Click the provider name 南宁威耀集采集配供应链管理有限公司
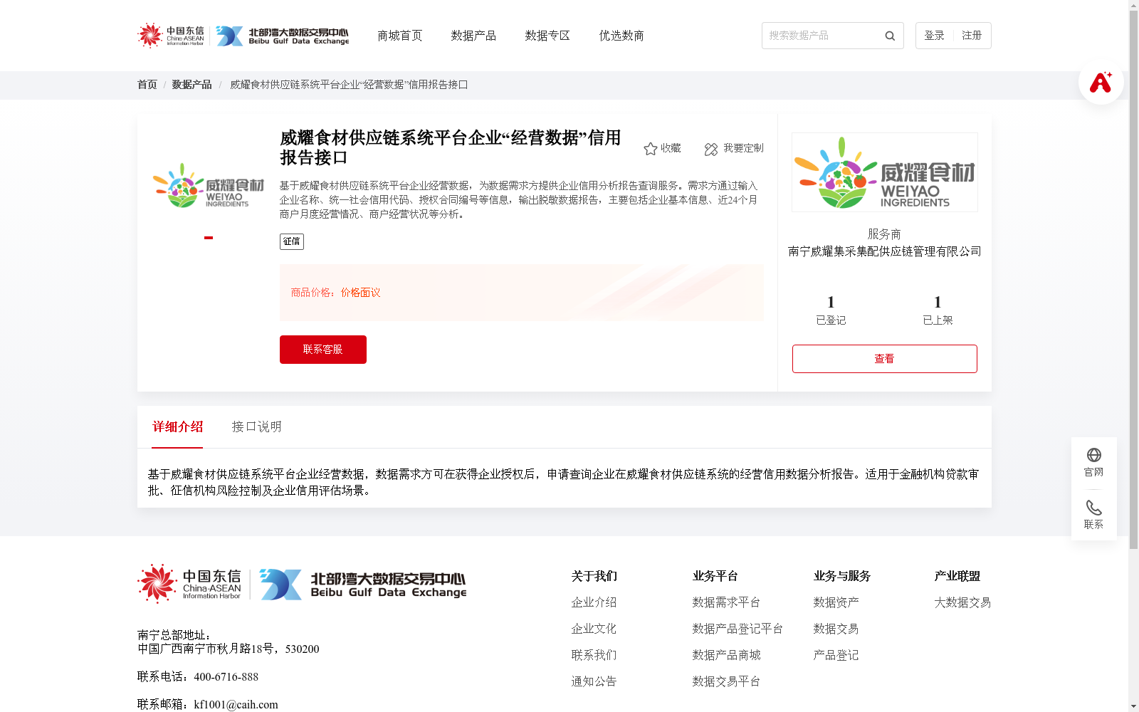1139x712 pixels. point(885,251)
